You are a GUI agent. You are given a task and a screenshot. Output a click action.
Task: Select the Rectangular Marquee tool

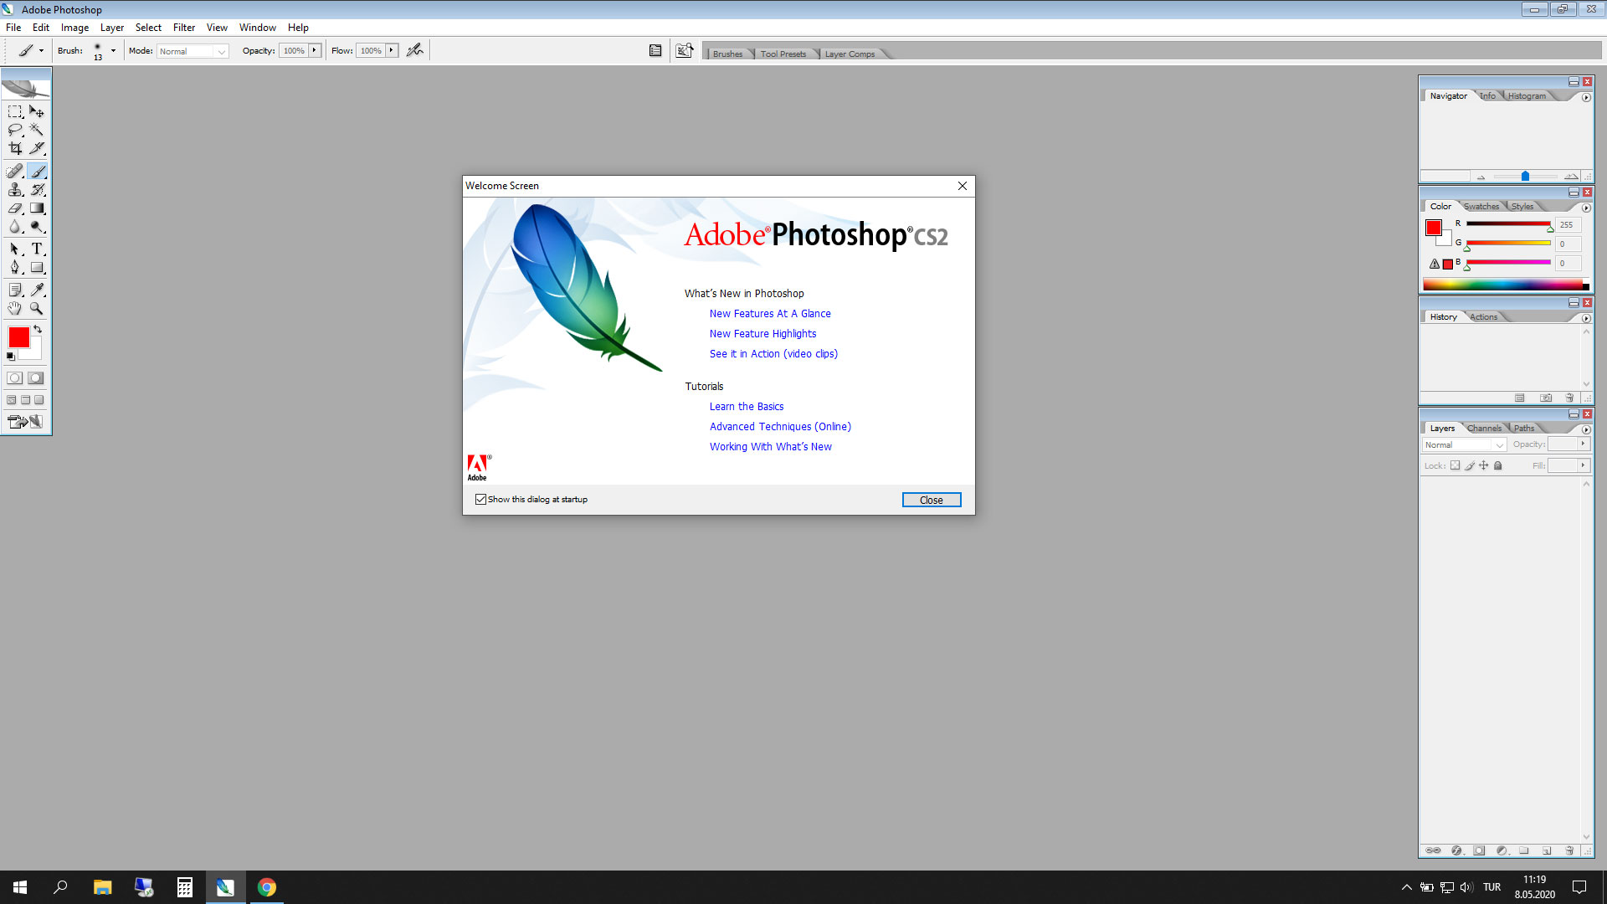15,111
